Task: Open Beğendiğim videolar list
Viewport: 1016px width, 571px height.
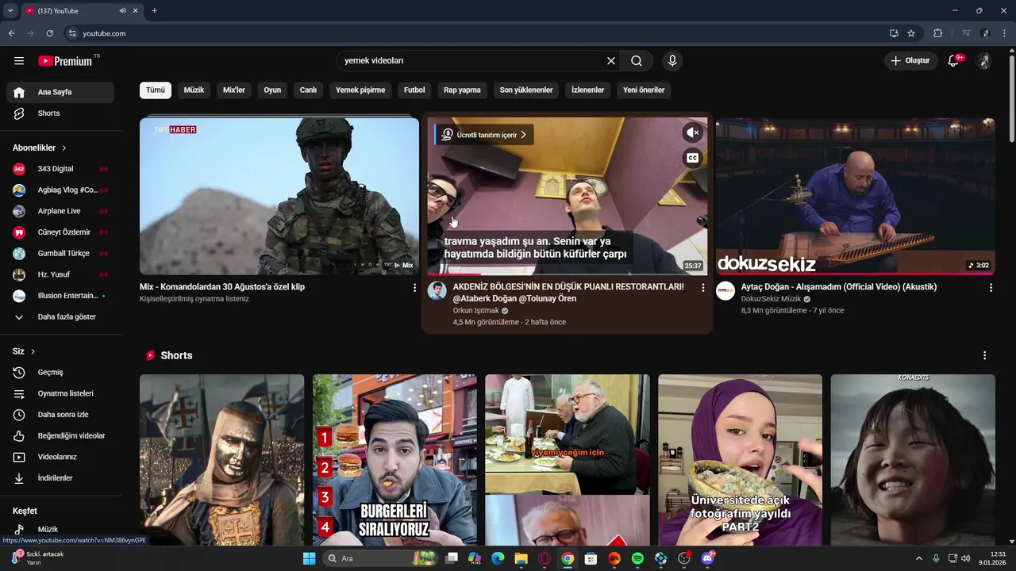Action: (60, 435)
